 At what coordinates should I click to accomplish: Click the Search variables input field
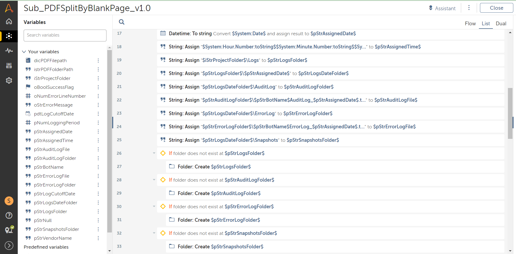tap(65, 35)
